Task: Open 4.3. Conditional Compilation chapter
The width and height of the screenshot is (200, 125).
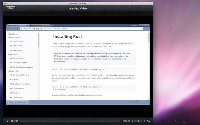Action: [x=20, y=84]
